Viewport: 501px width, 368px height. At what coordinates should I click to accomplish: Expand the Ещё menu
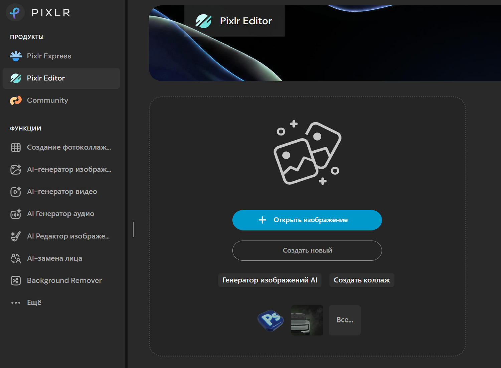point(61,303)
